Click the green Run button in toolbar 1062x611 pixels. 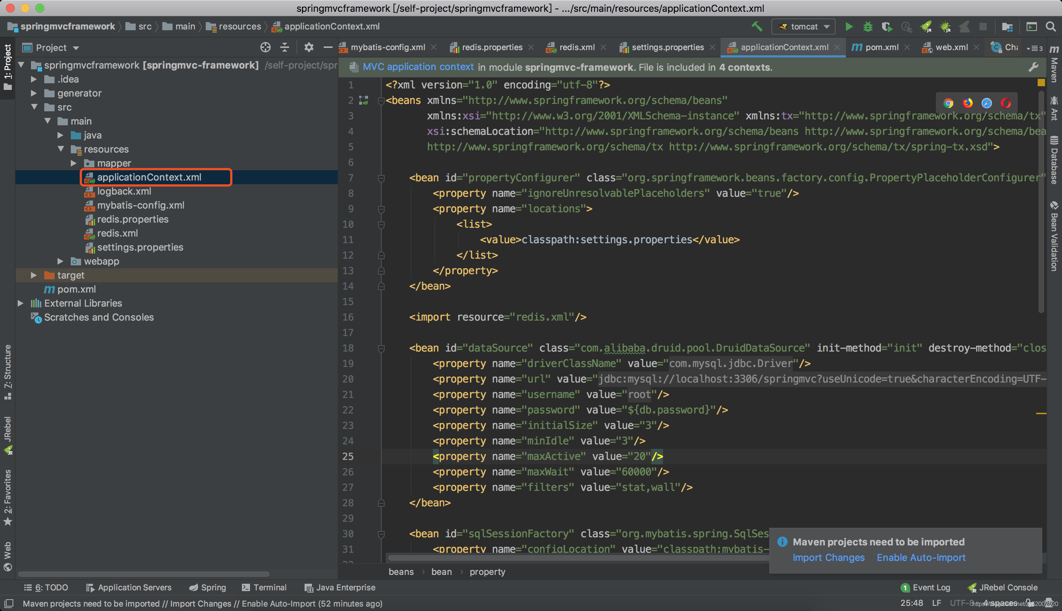point(848,27)
